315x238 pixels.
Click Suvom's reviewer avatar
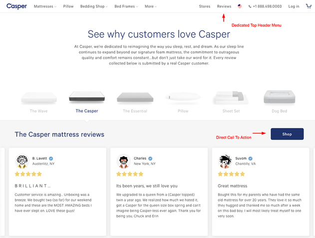pos(225,161)
